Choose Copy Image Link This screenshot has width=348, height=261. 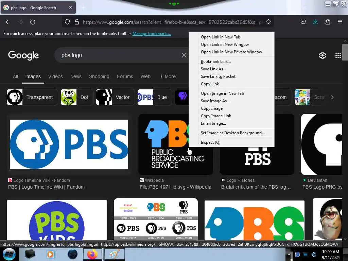pos(231,116)
